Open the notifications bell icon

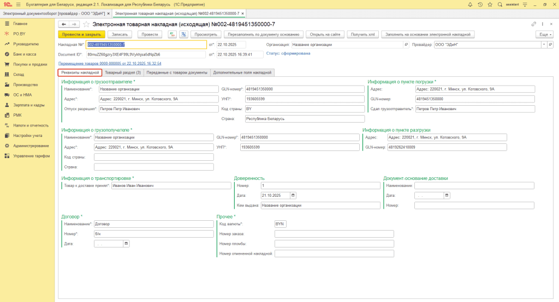471,4
